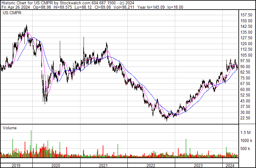Select the 2021 year label
The height and width of the screenshot is (168, 256).
[103, 166]
